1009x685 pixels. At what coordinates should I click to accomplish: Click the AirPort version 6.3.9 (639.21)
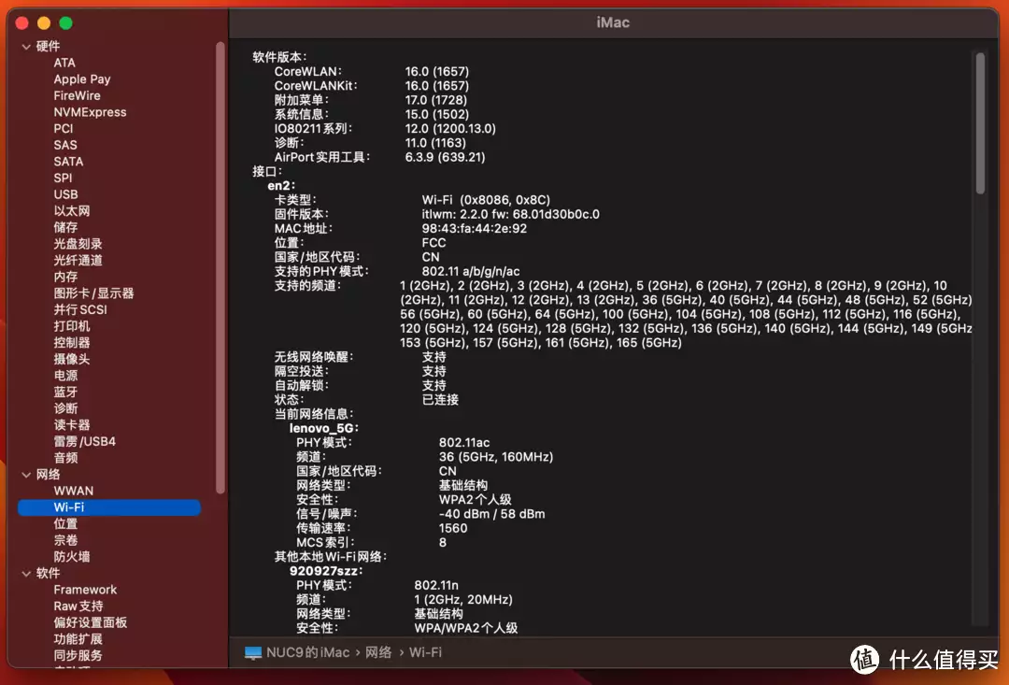[x=445, y=157]
